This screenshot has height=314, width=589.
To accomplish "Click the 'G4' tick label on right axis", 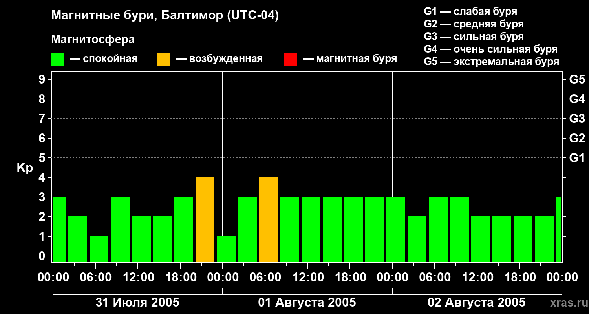I will click(x=577, y=99).
